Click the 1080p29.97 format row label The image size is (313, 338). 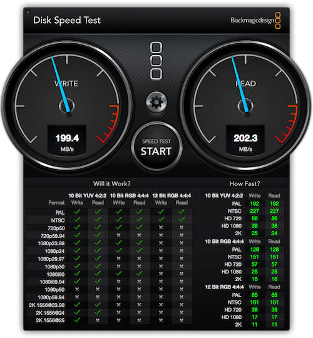pyautogui.click(x=51, y=259)
